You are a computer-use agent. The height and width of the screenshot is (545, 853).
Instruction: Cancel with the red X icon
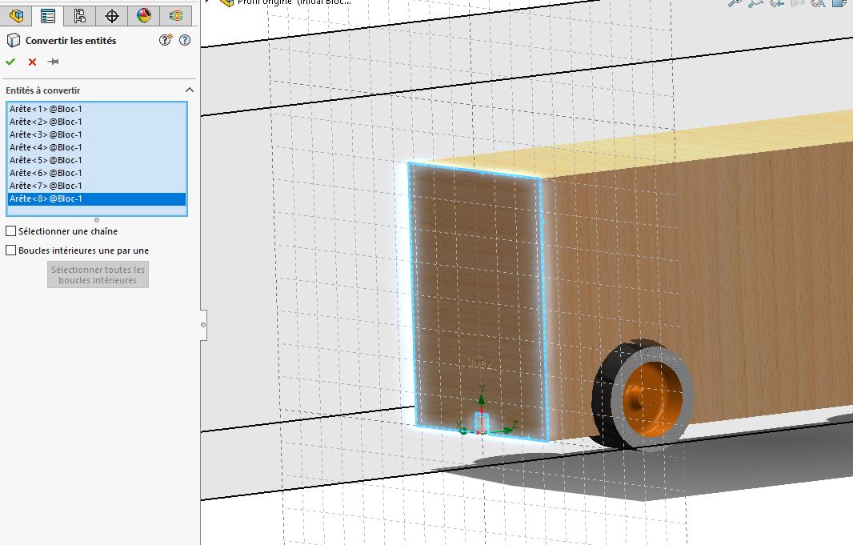point(32,62)
